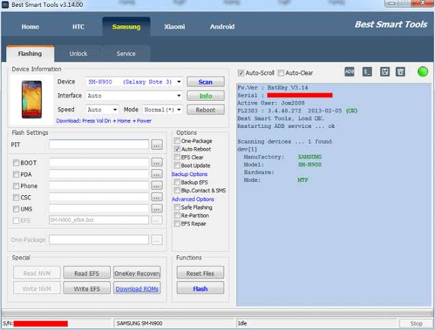The height and width of the screenshot is (330, 435).
Task: Start flashing with the Flash button
Action: point(200,288)
